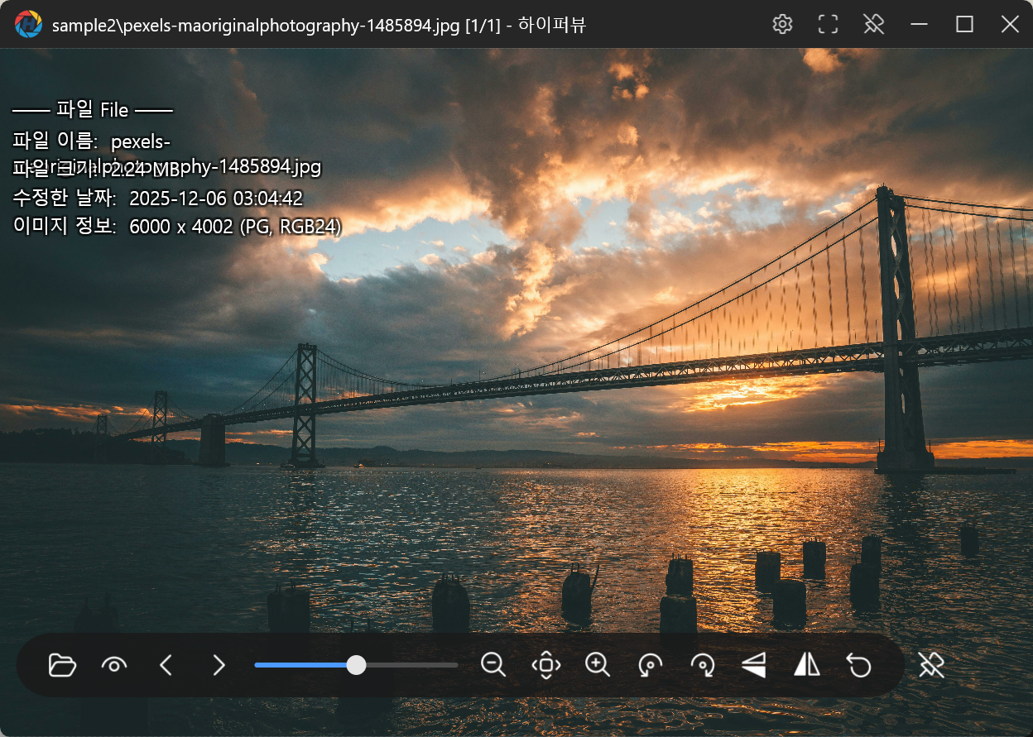This screenshot has height=737, width=1033.
Task: Toggle the pin icon in the title bar
Action: tap(873, 24)
